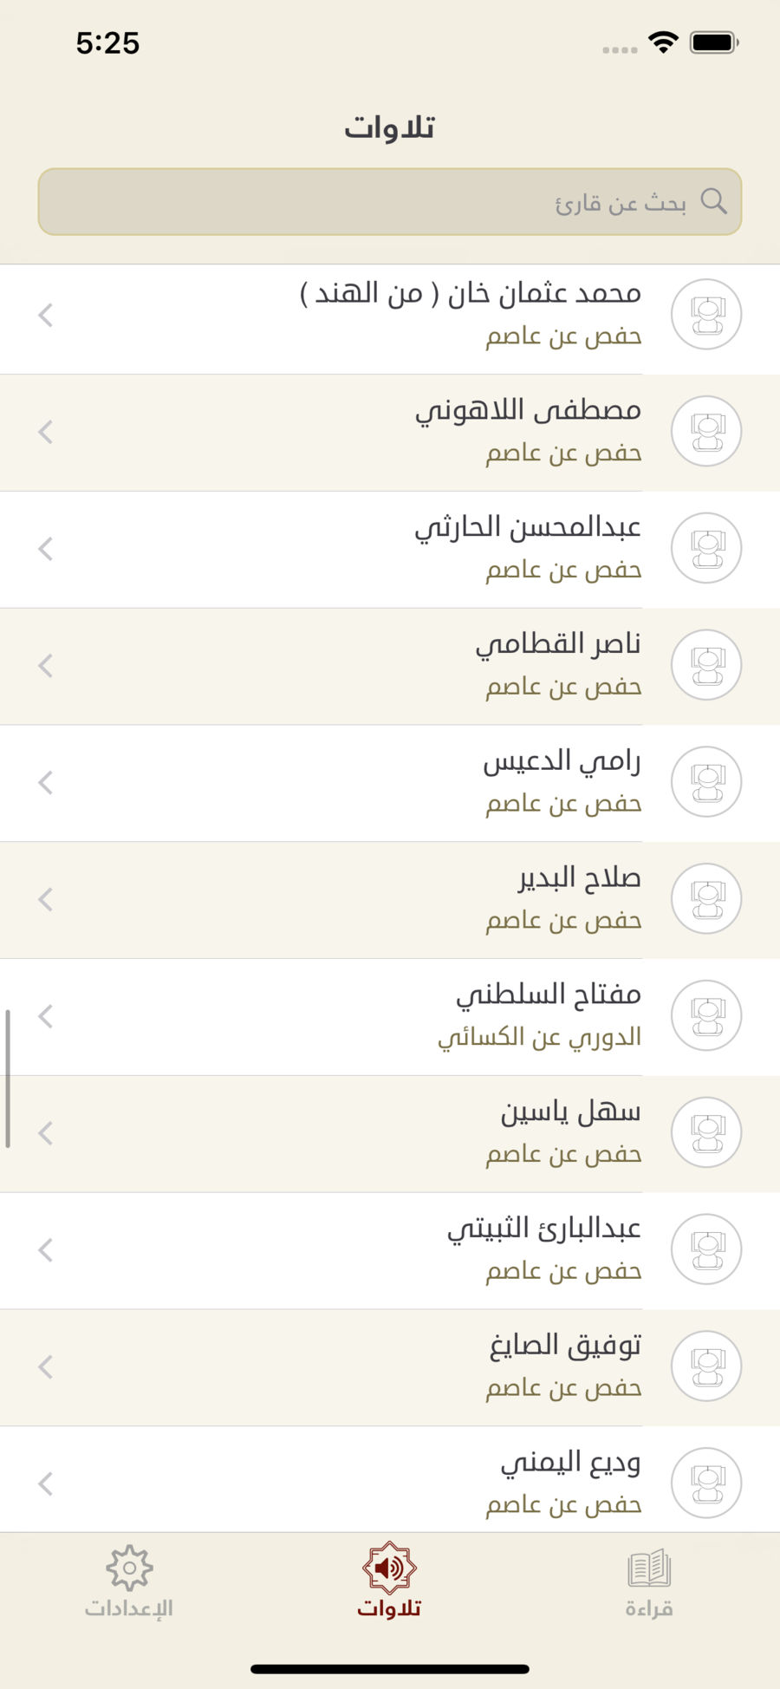
Task: Select reciter عبدالبارئ الثبيتي name
Action: tap(544, 1229)
